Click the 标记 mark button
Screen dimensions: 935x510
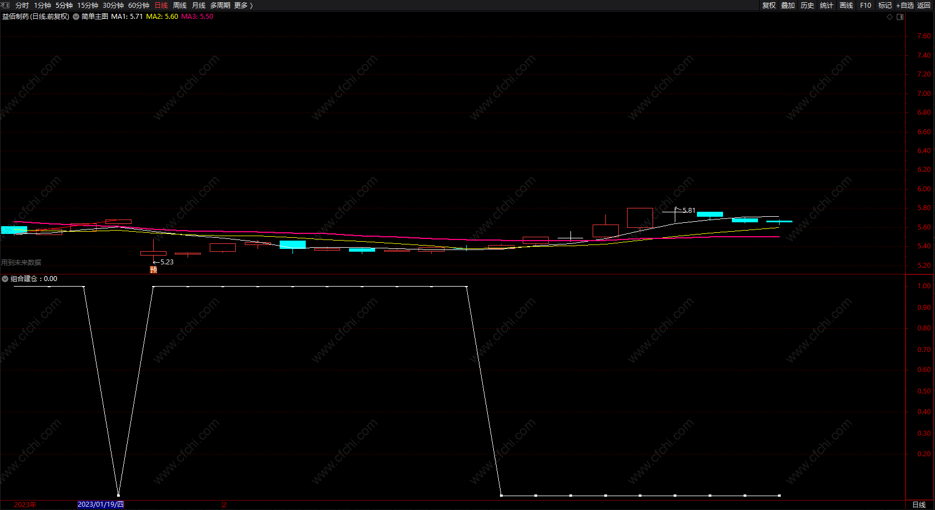885,6
